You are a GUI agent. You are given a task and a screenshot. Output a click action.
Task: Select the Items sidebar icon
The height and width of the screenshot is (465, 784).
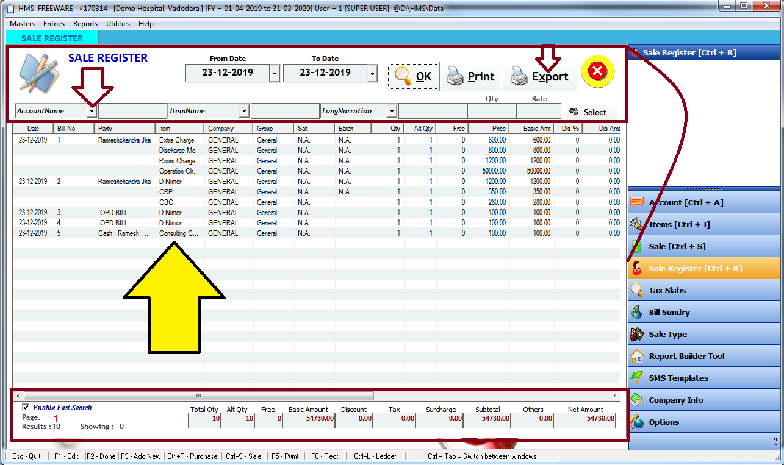click(636, 223)
